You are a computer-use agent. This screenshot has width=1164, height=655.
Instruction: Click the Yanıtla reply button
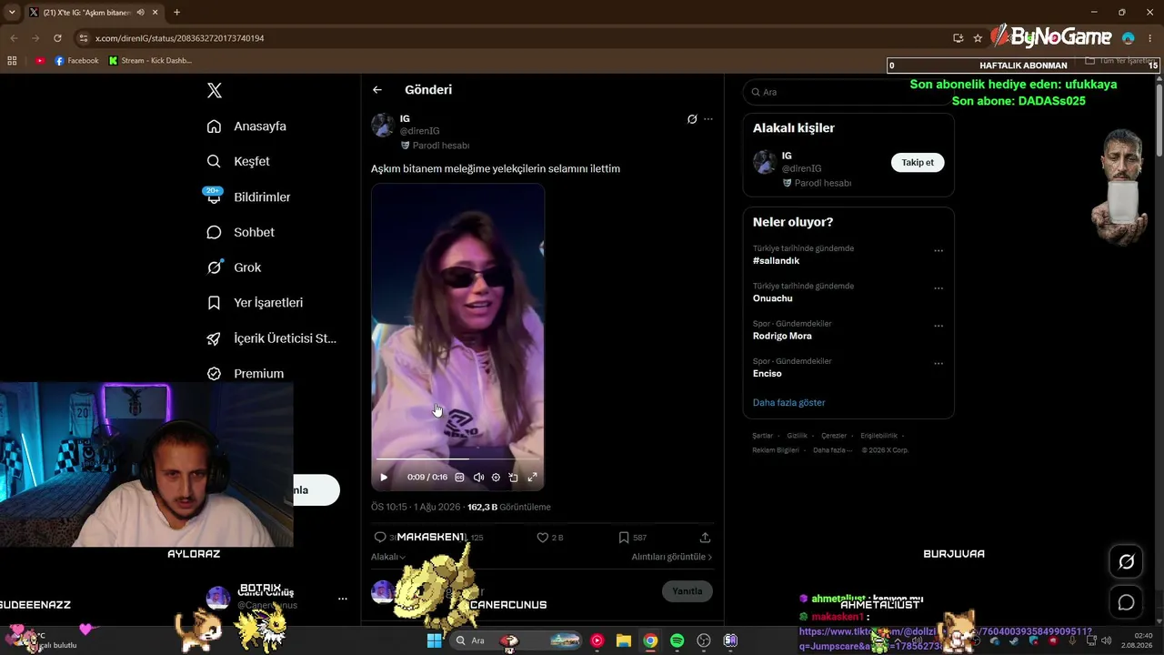pos(687,591)
